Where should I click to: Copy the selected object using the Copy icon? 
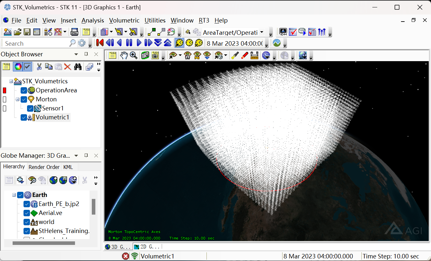coord(49,67)
